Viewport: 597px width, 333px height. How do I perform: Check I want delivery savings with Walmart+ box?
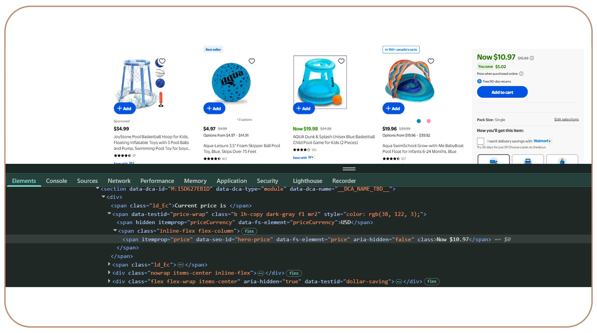coord(480,141)
